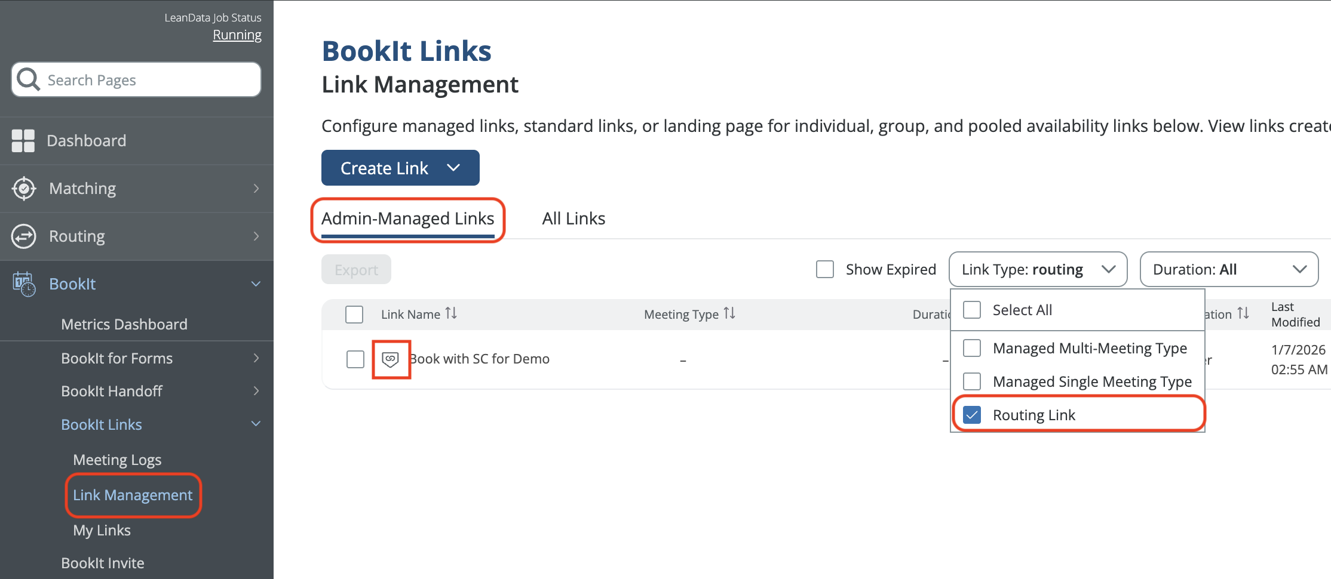Sort by Meeting Type arrows icon

pyautogui.click(x=729, y=313)
